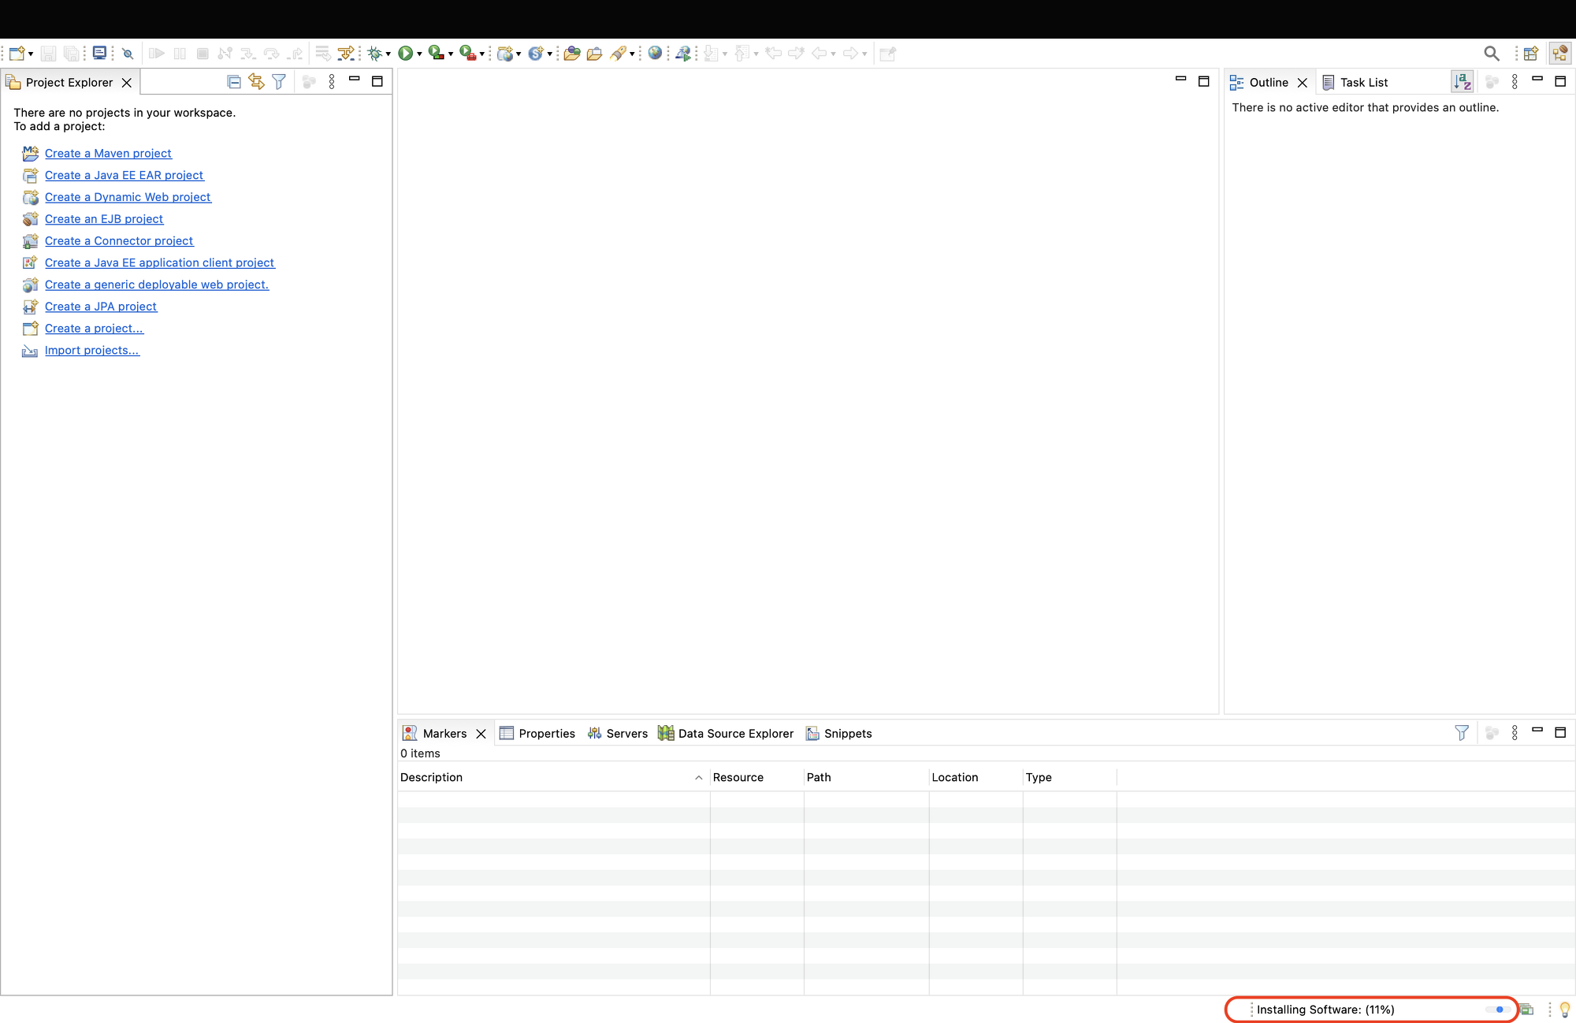Open the web browser globe icon
Screen dimensions: 1576x1023
pos(655,54)
